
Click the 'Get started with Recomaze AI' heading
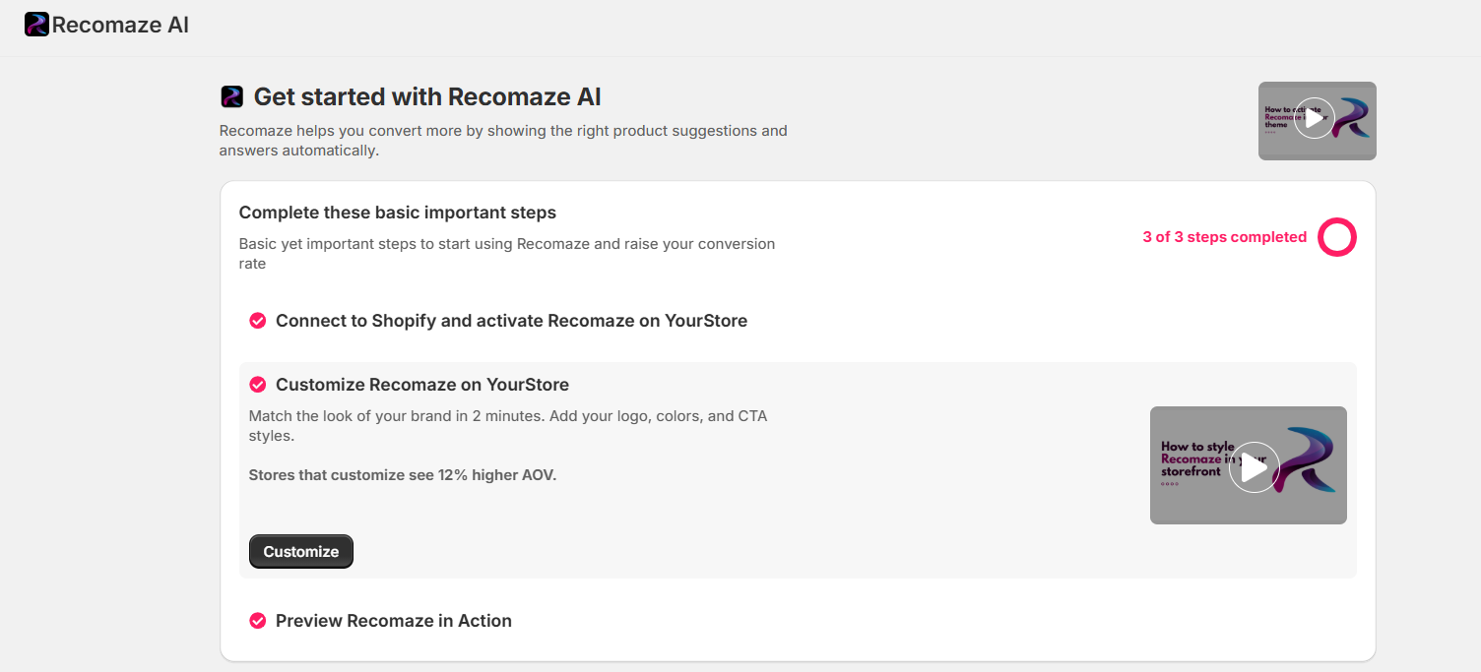click(427, 96)
